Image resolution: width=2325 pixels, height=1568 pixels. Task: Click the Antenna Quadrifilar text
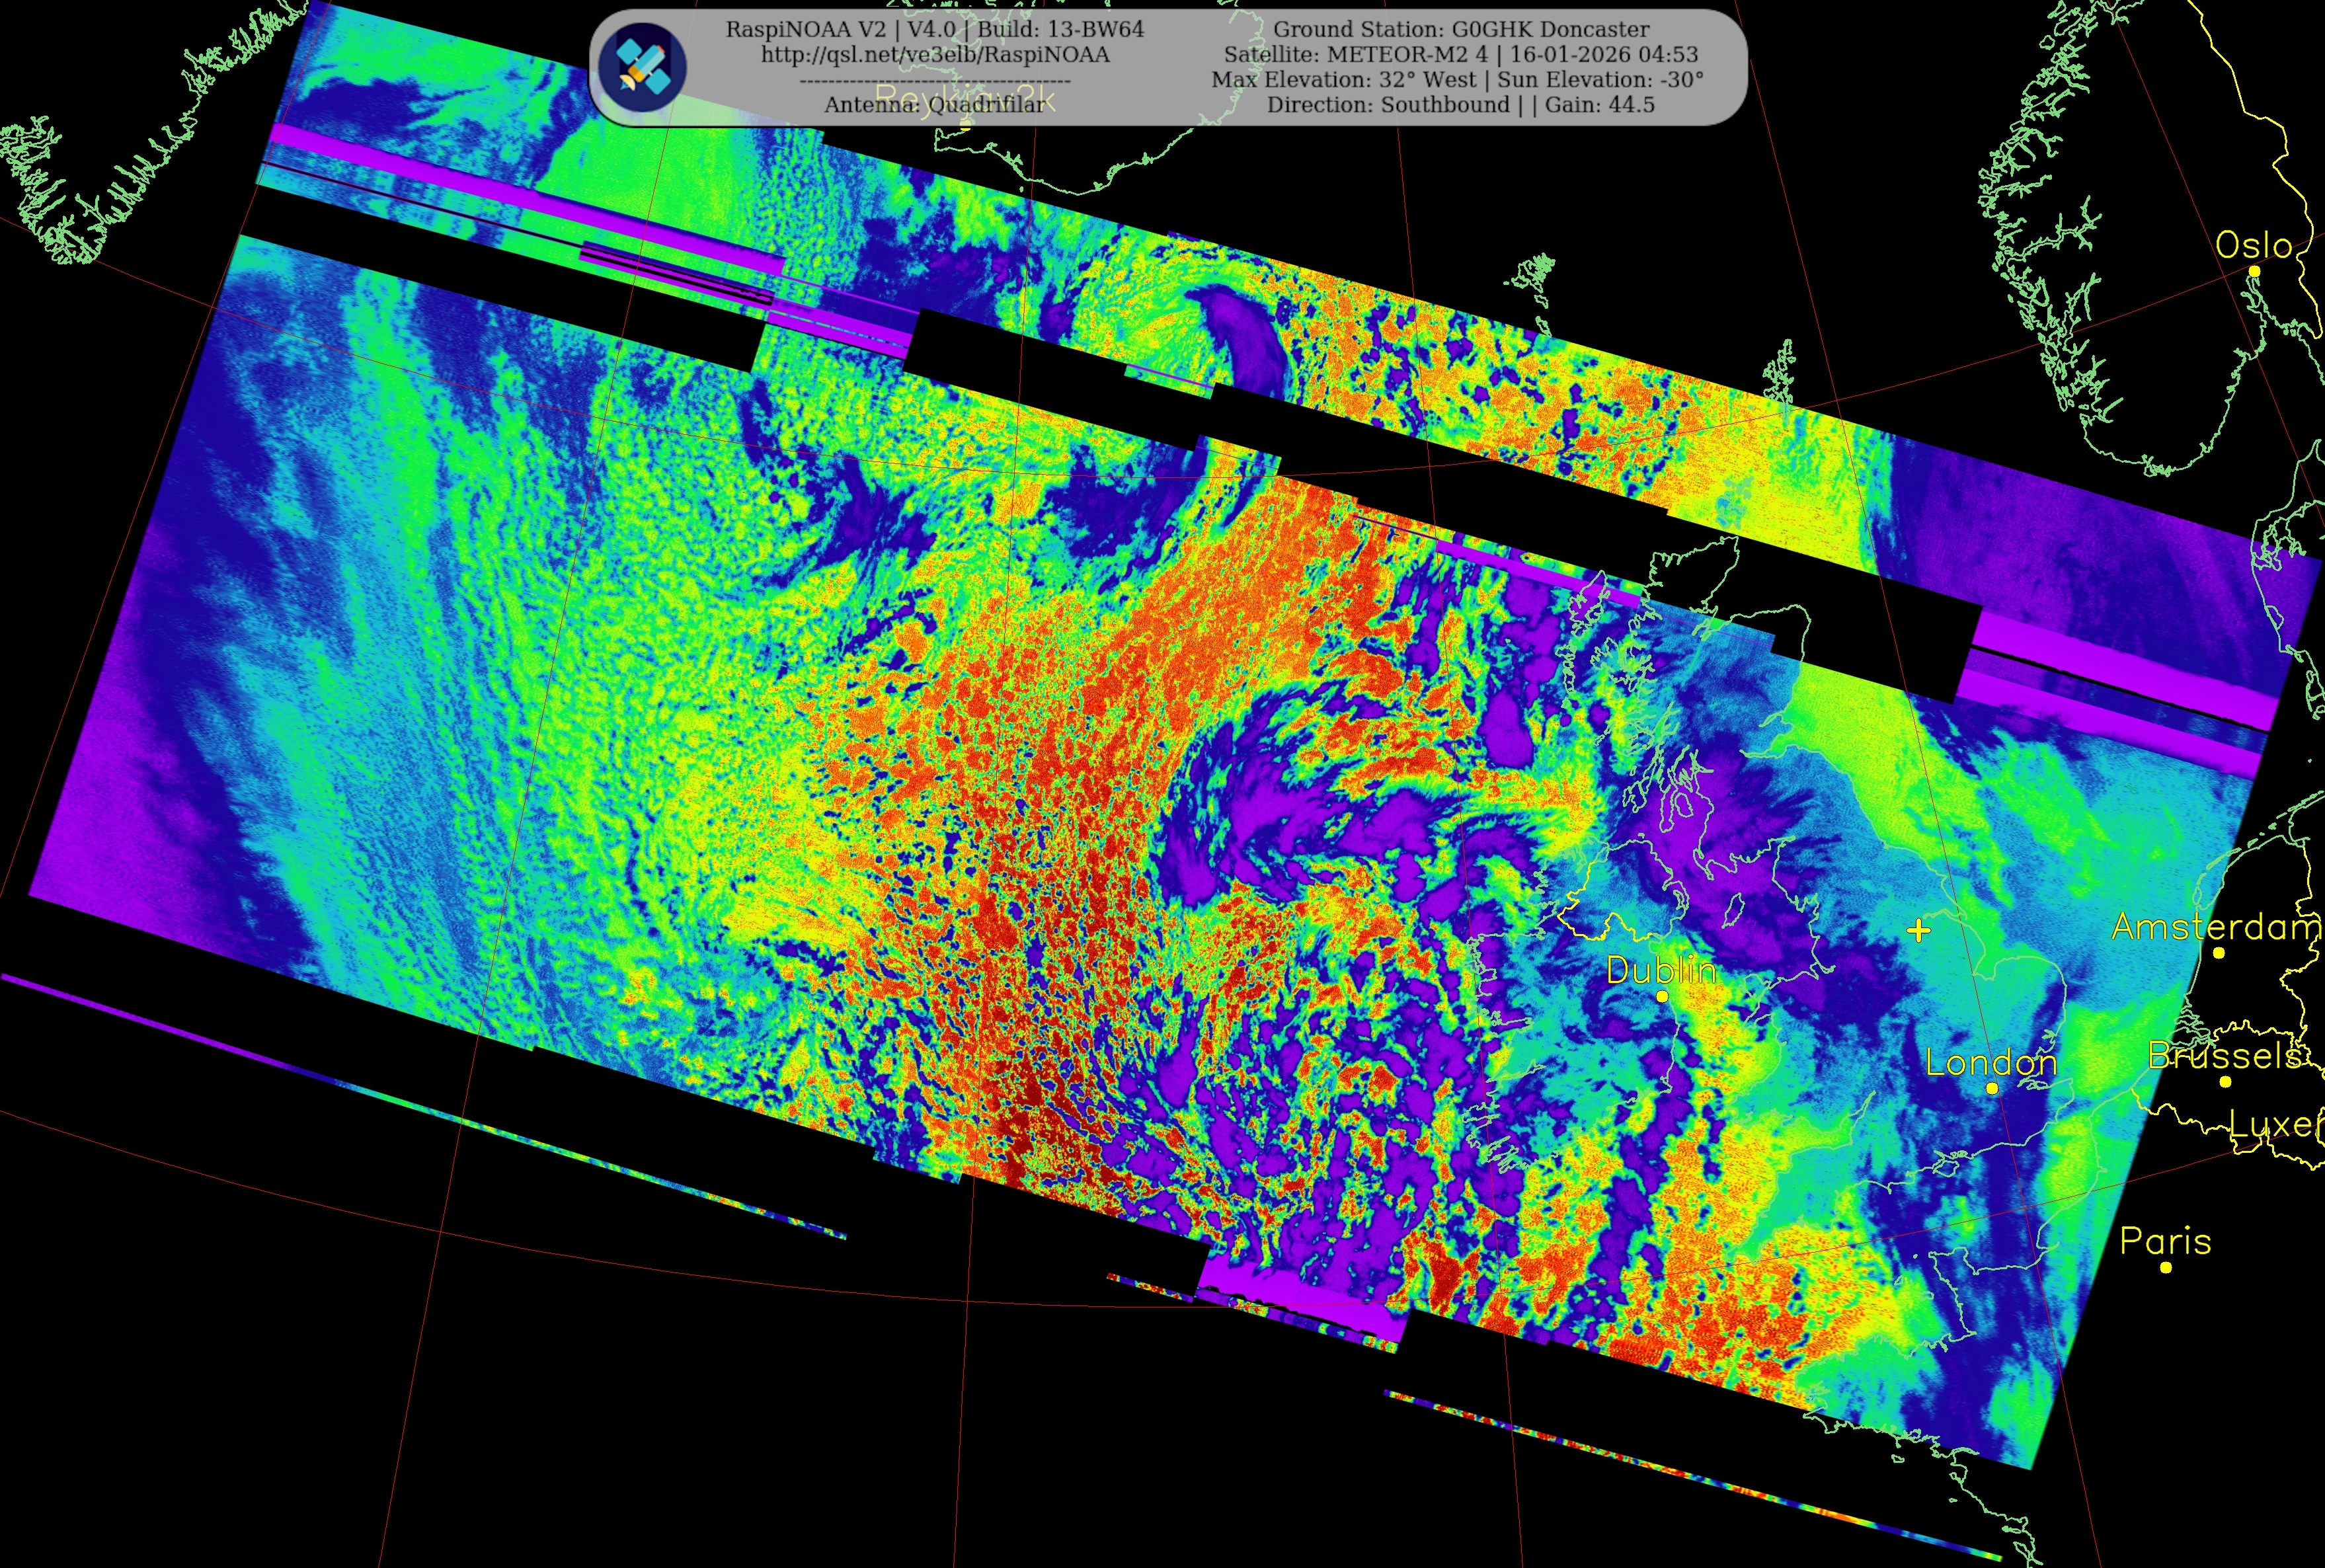pyautogui.click(x=934, y=104)
